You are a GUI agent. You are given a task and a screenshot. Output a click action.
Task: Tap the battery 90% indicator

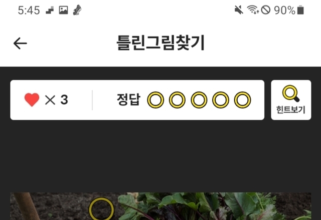pos(289,10)
